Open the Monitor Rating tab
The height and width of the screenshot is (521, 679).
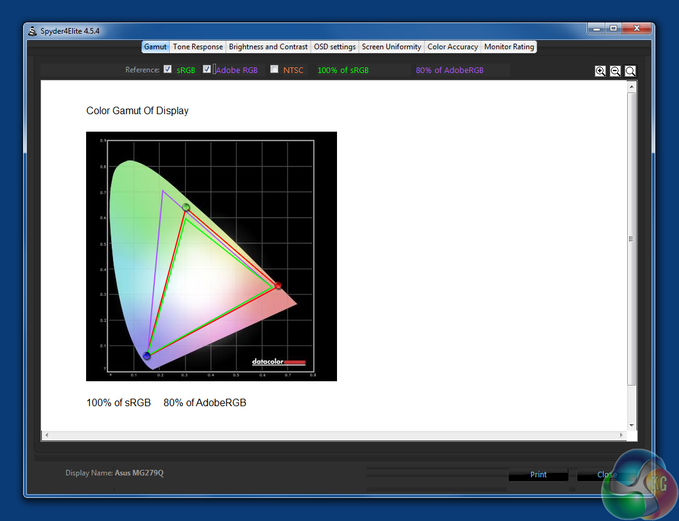[509, 47]
